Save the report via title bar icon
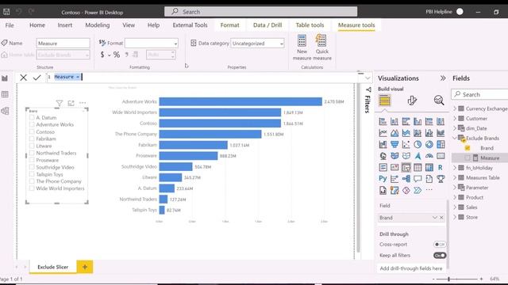Screen dimensions: 508x285 coord(6,12)
